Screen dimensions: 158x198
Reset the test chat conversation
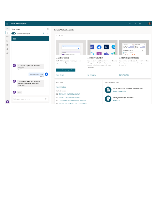tap(44, 34)
